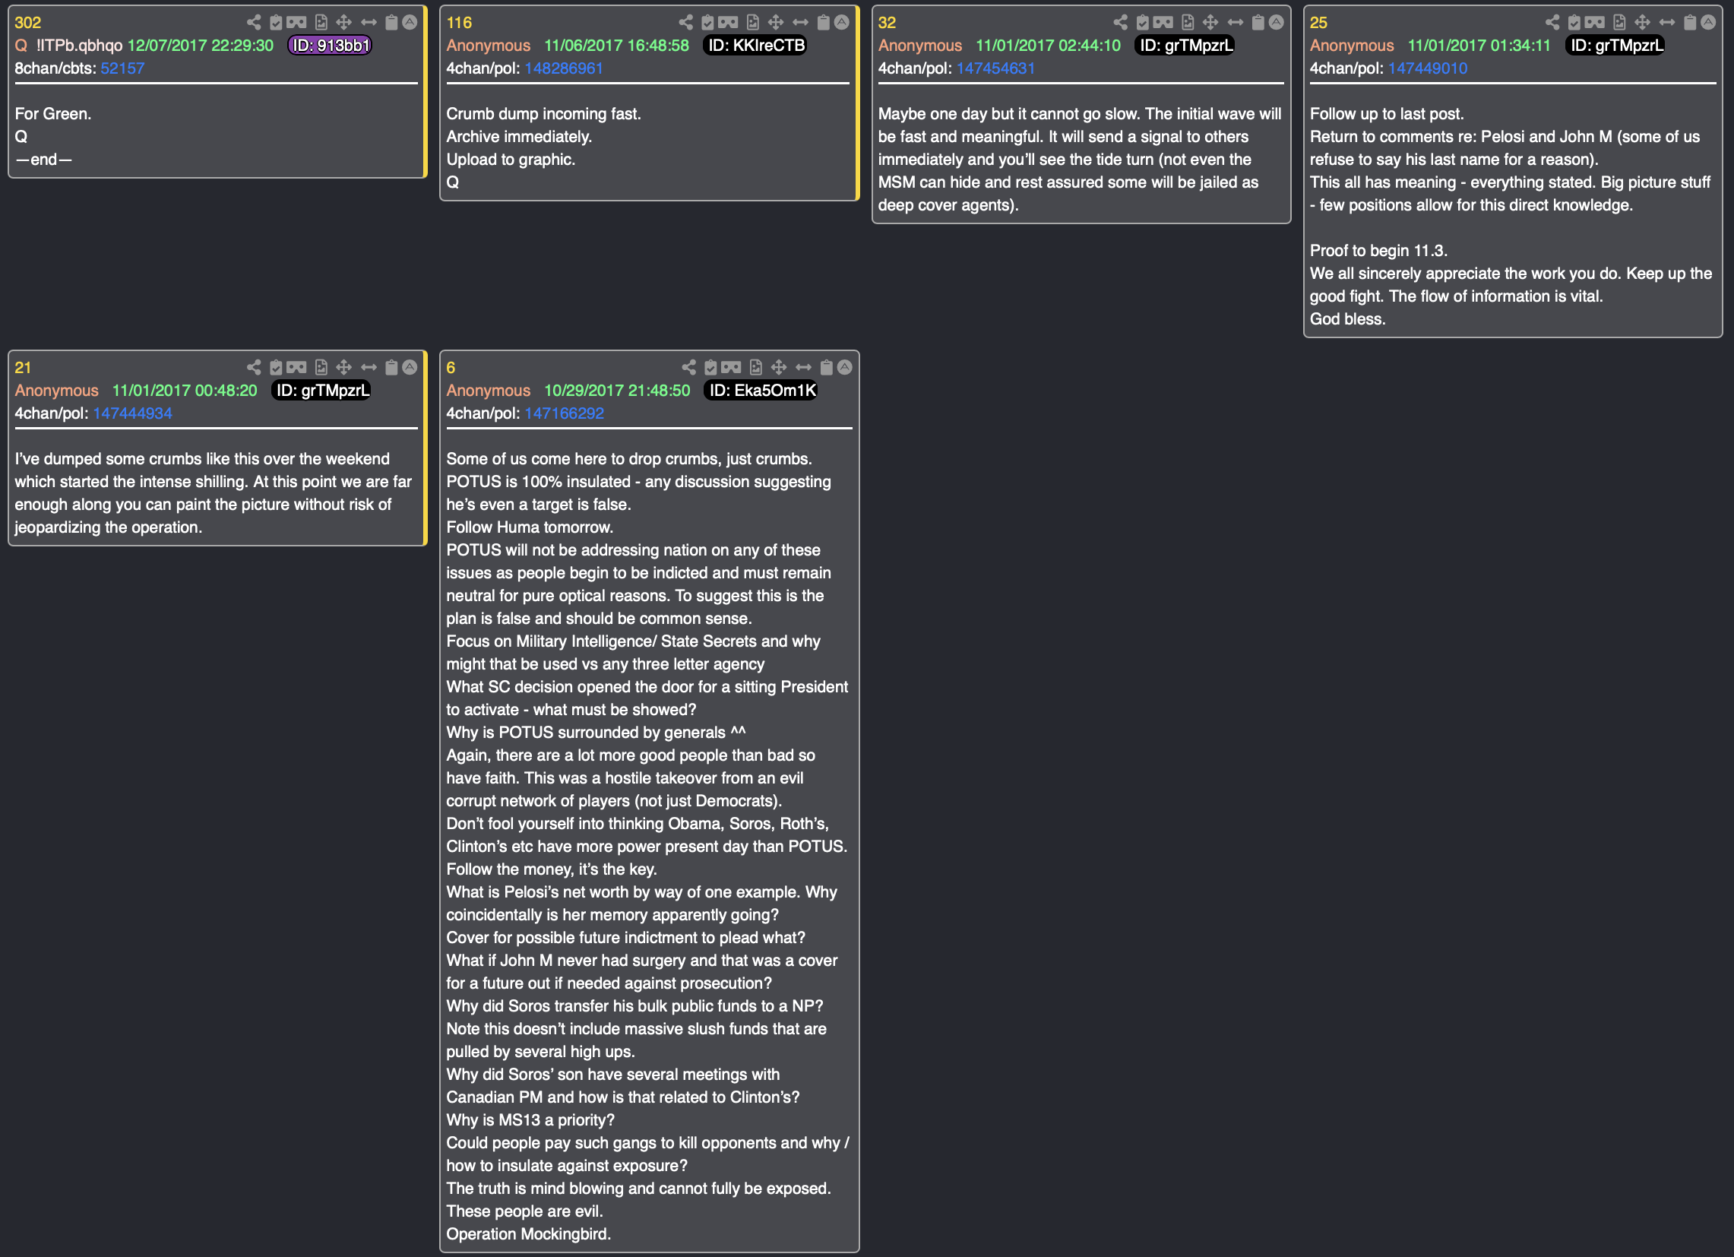The image size is (1734, 1257).
Task: Click the move arrows icon on post 21
Action: tap(344, 367)
